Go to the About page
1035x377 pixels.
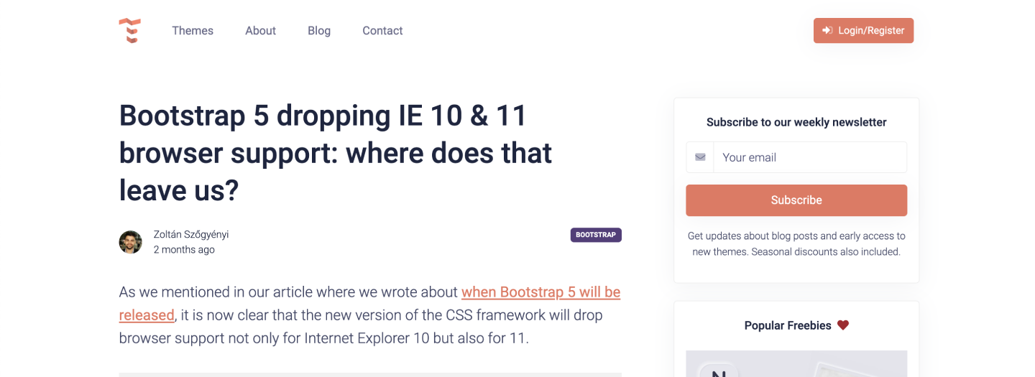click(x=260, y=31)
